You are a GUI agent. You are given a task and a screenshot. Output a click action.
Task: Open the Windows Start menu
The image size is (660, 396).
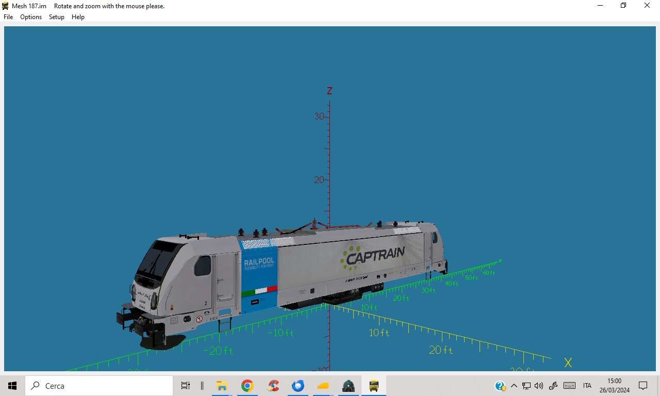12,386
